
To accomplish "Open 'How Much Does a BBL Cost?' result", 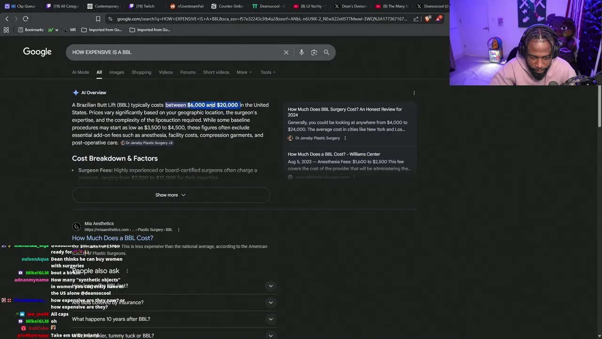I will point(112,238).
